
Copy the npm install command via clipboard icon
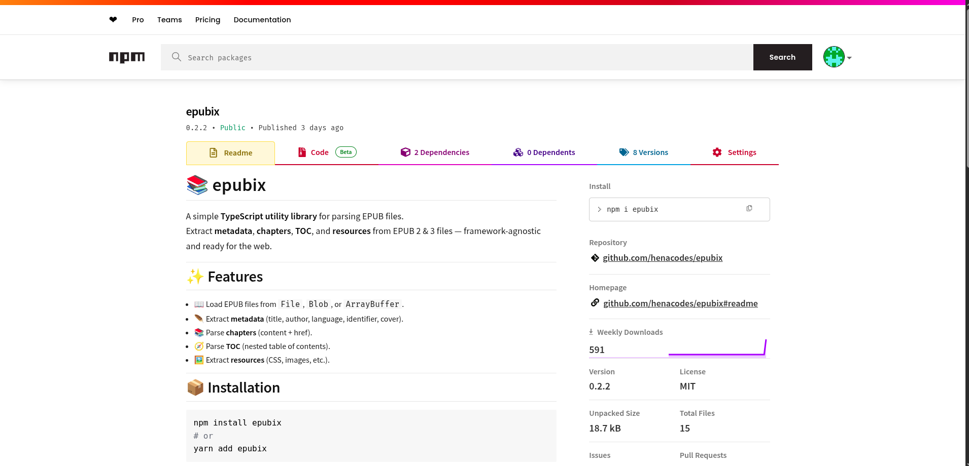pos(749,208)
